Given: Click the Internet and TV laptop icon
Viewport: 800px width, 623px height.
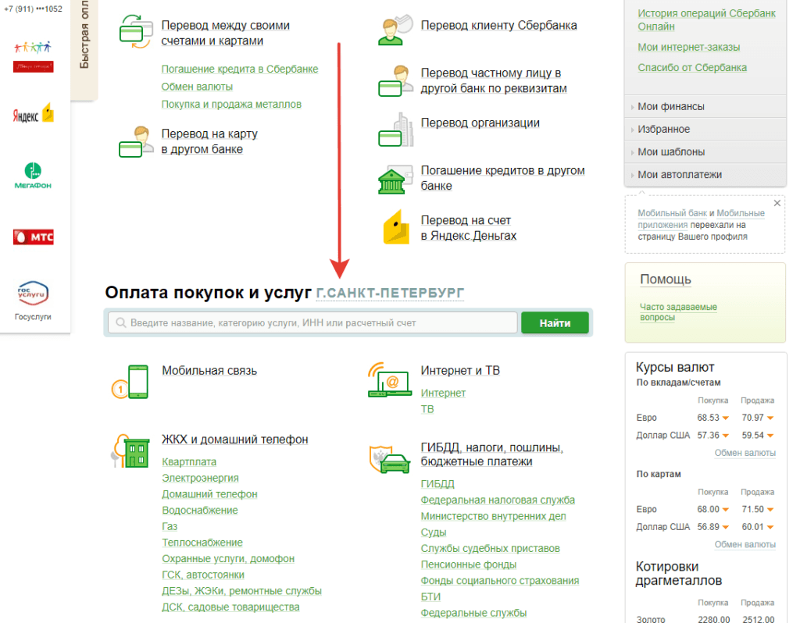Looking at the screenshot, I should coord(390,379).
